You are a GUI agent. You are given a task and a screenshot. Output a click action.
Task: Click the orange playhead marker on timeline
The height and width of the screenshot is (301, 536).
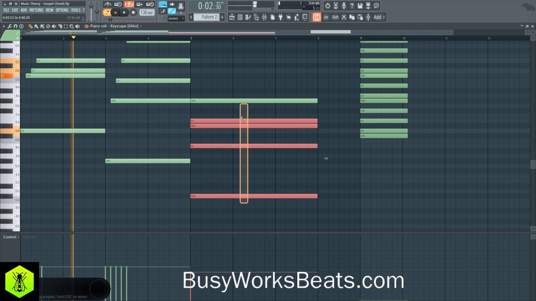73,38
